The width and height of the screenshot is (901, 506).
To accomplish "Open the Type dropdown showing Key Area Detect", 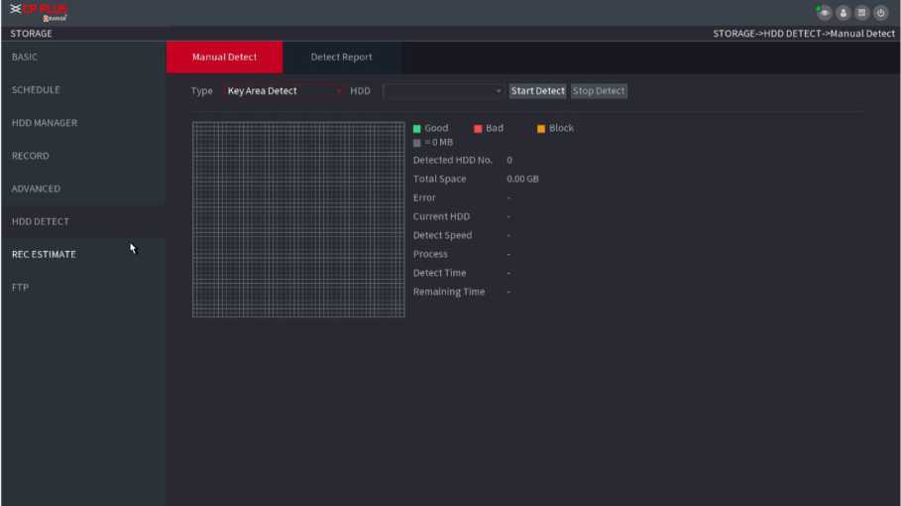I will point(283,91).
